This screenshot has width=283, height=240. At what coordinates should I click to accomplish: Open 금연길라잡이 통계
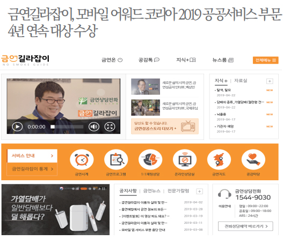32,169
